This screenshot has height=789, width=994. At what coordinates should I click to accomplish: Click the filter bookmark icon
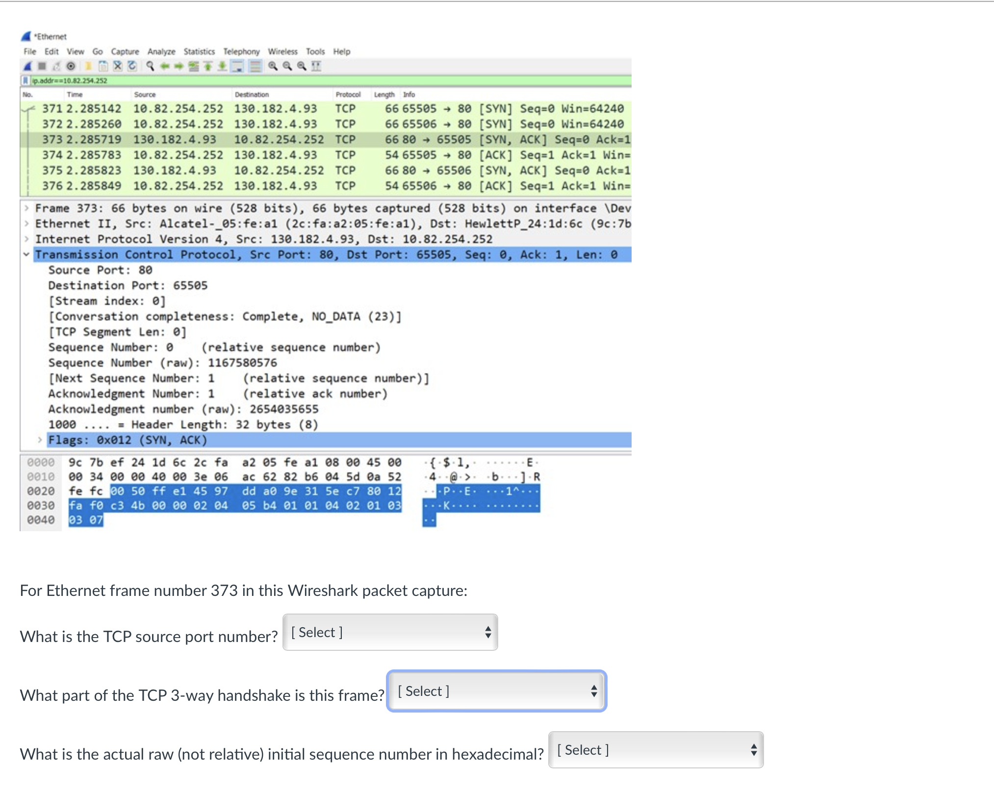click(x=25, y=80)
